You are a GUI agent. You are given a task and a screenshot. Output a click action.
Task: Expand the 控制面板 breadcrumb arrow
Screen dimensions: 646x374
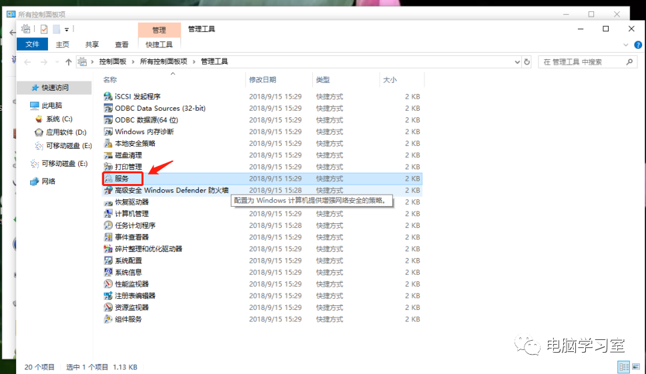coord(133,62)
